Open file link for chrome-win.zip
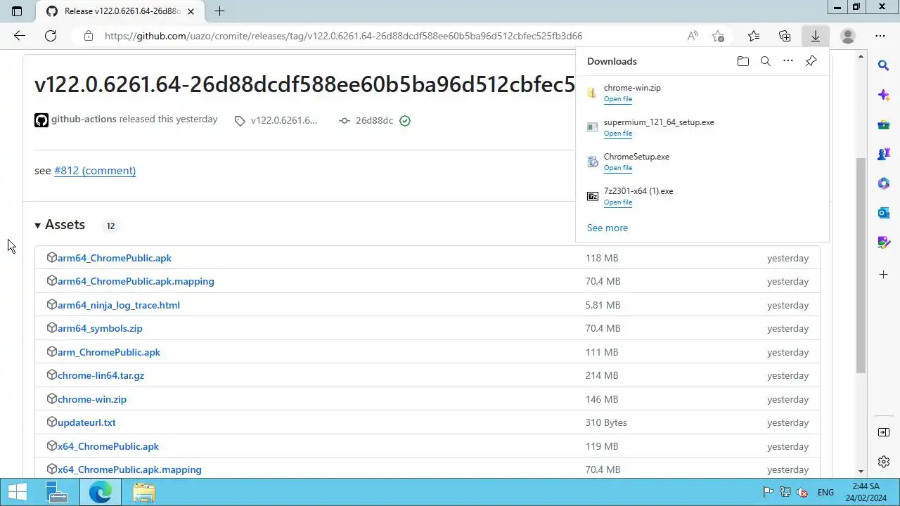Image resolution: width=900 pixels, height=506 pixels. point(618,99)
